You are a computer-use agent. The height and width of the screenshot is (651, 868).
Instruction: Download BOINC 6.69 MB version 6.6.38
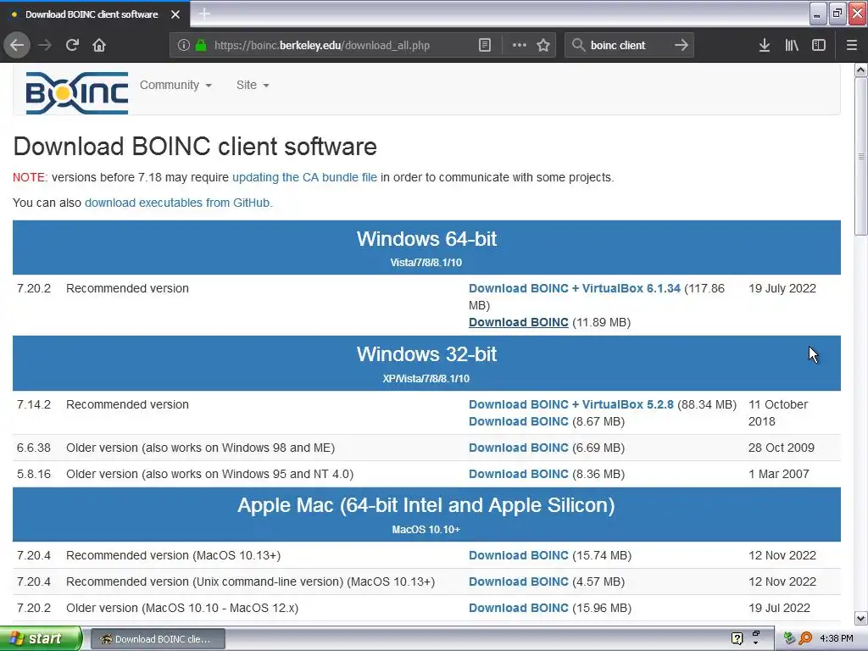pyautogui.click(x=519, y=448)
